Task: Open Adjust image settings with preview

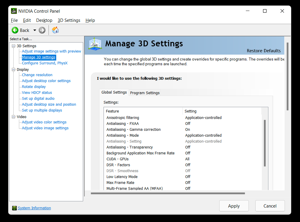Action: point(51,51)
